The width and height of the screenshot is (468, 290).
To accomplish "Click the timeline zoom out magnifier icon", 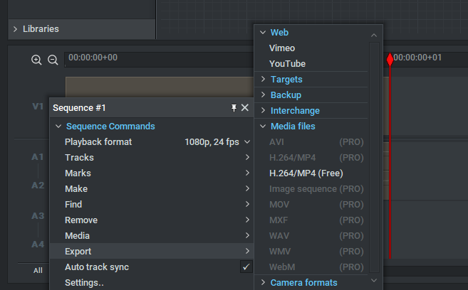I will point(53,60).
